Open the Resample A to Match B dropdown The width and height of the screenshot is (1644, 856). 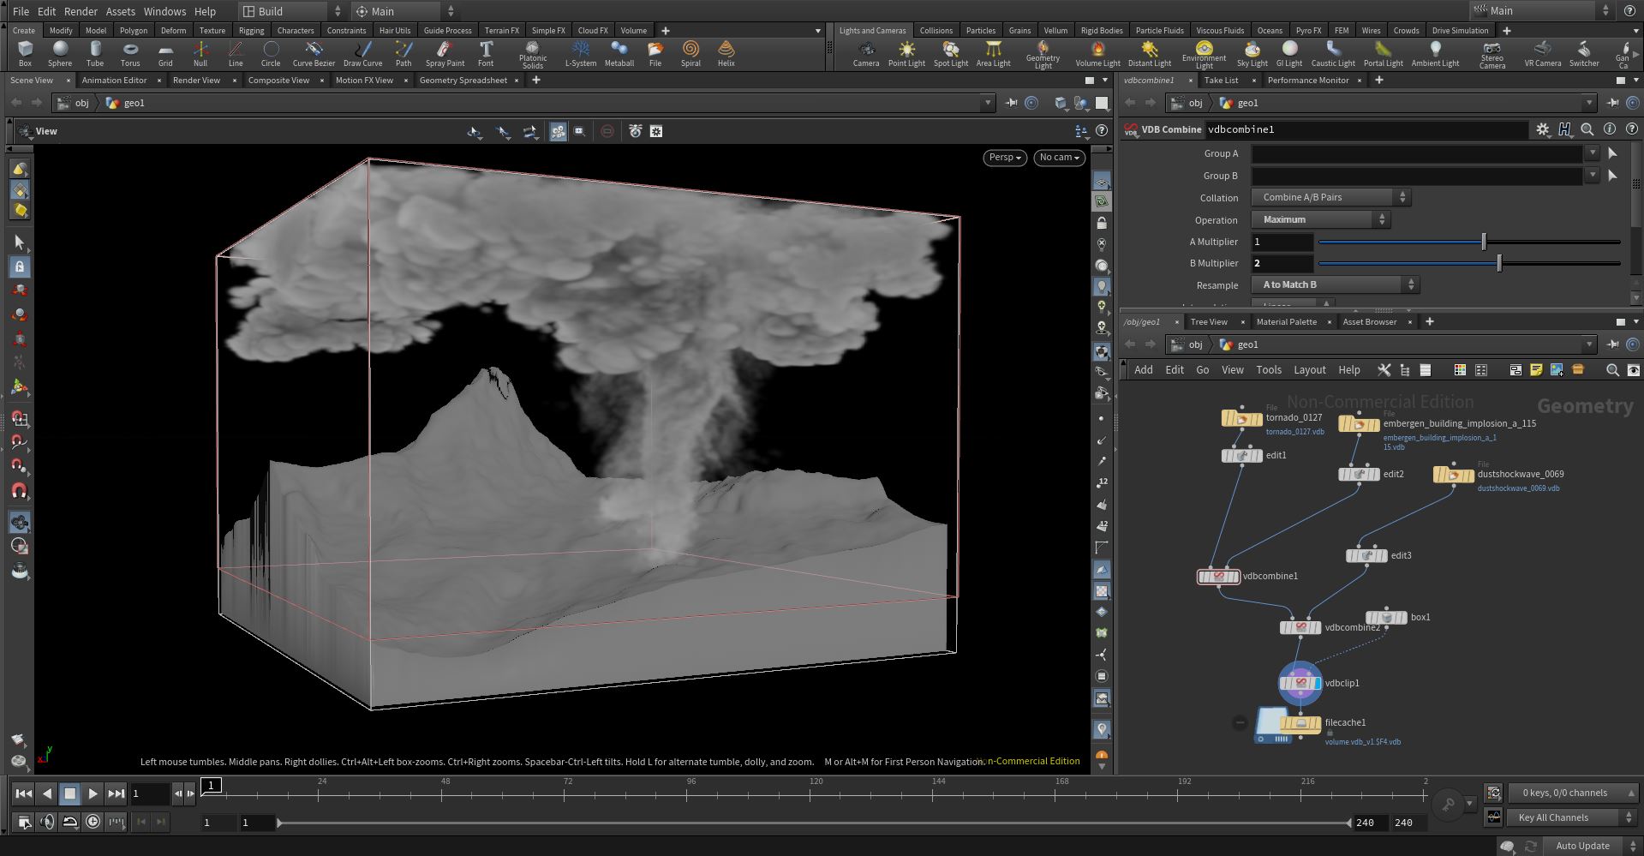coord(1335,284)
